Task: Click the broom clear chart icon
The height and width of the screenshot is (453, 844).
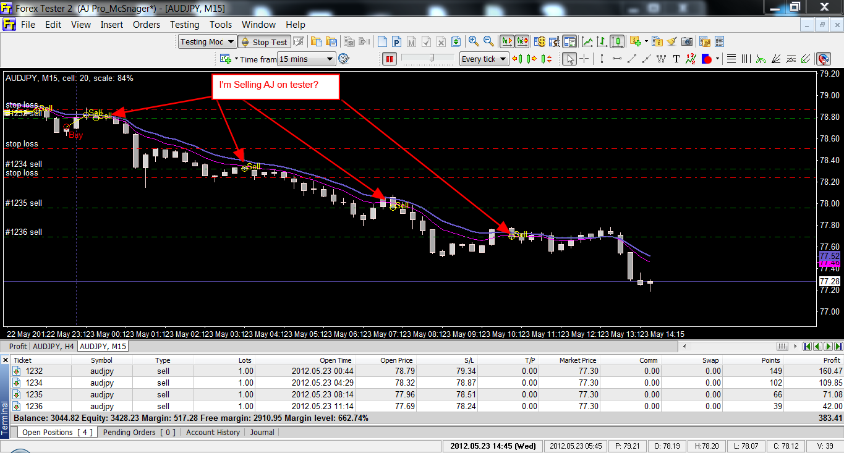Action: tap(672, 41)
